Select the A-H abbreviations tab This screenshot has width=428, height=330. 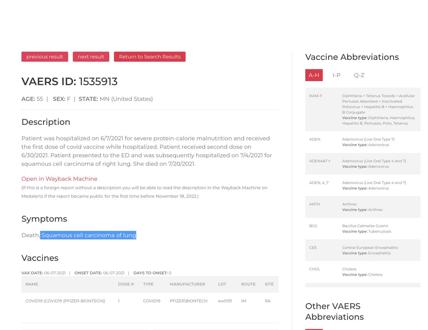[314, 75]
